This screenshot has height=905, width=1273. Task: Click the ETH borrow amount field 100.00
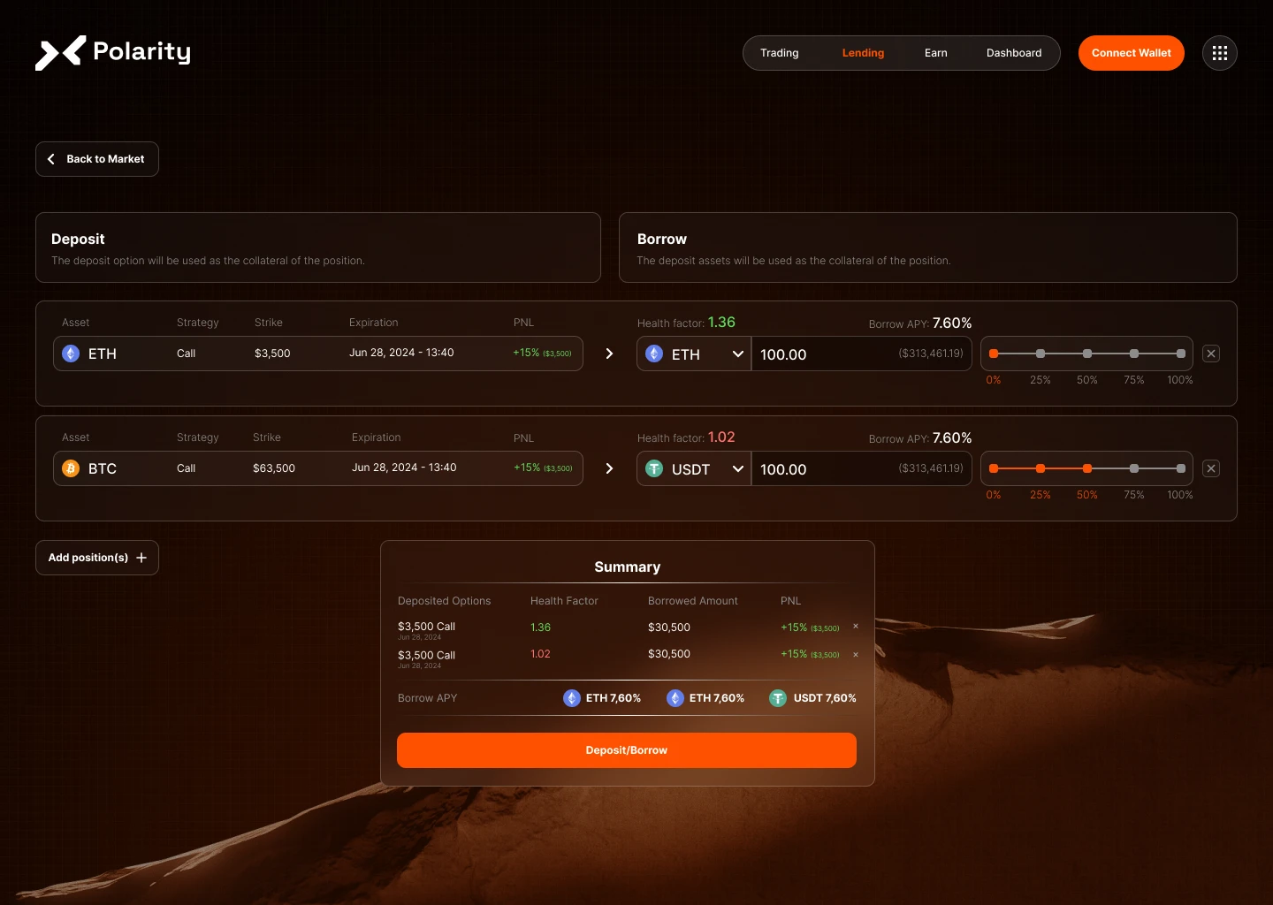[862, 354]
